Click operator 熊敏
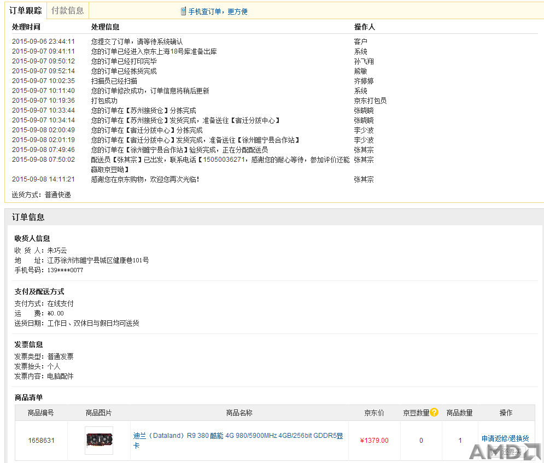Image resolution: width=544 pixels, height=463 pixels. 360,71
